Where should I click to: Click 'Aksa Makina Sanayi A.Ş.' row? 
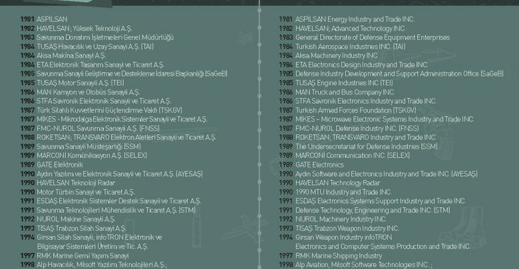pos(71,56)
